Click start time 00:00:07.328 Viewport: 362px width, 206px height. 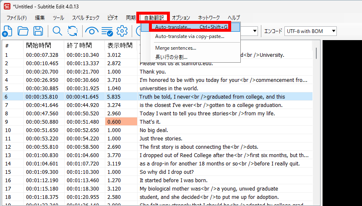tap(42, 55)
